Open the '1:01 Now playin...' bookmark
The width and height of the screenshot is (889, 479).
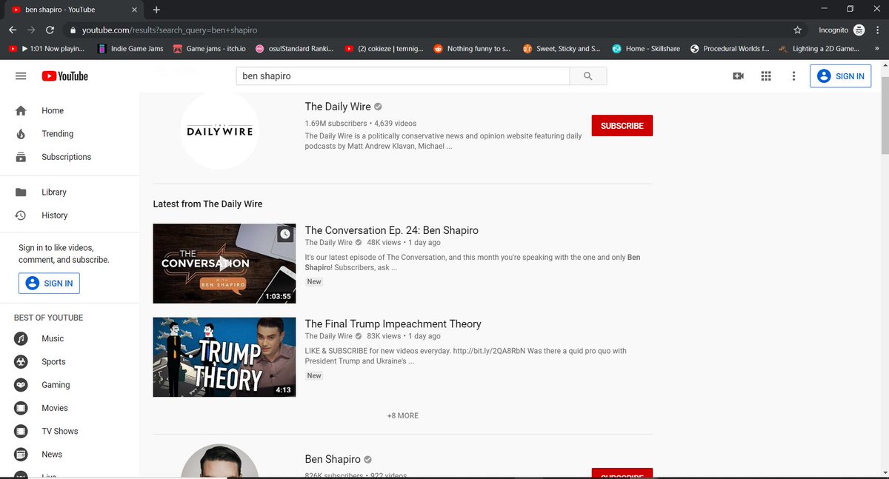[47, 49]
